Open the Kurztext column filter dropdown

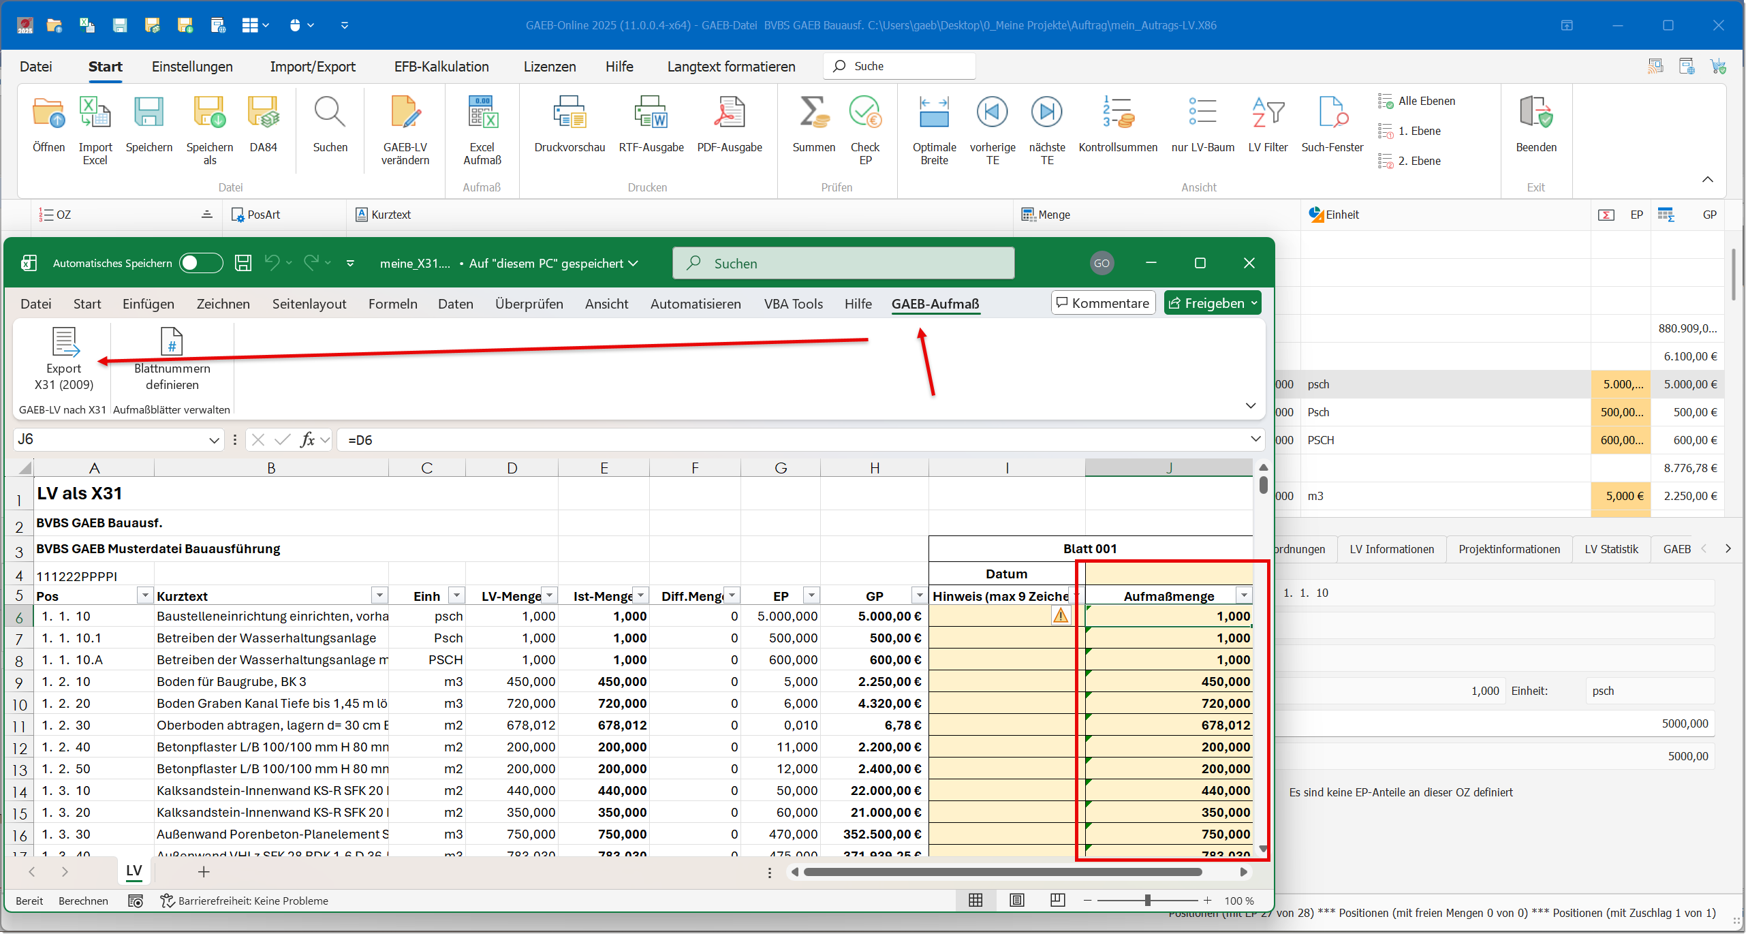pos(379,596)
